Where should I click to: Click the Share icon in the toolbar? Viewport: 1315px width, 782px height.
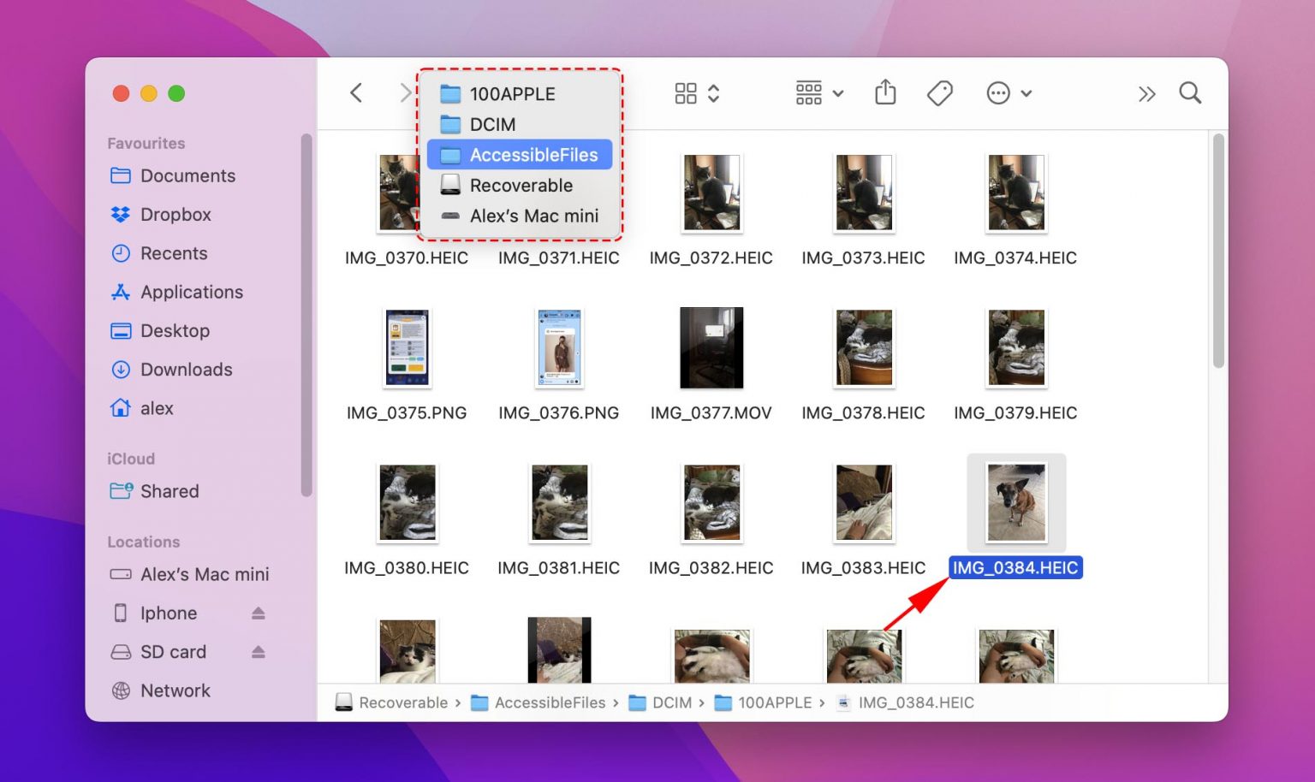885,93
